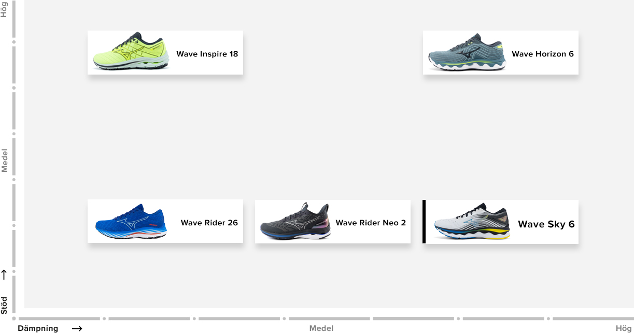This screenshot has width=634, height=333.
Task: Click the Stöd axis label
Action: point(4,305)
